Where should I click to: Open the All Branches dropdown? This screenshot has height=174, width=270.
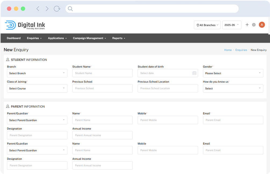(x=207, y=25)
